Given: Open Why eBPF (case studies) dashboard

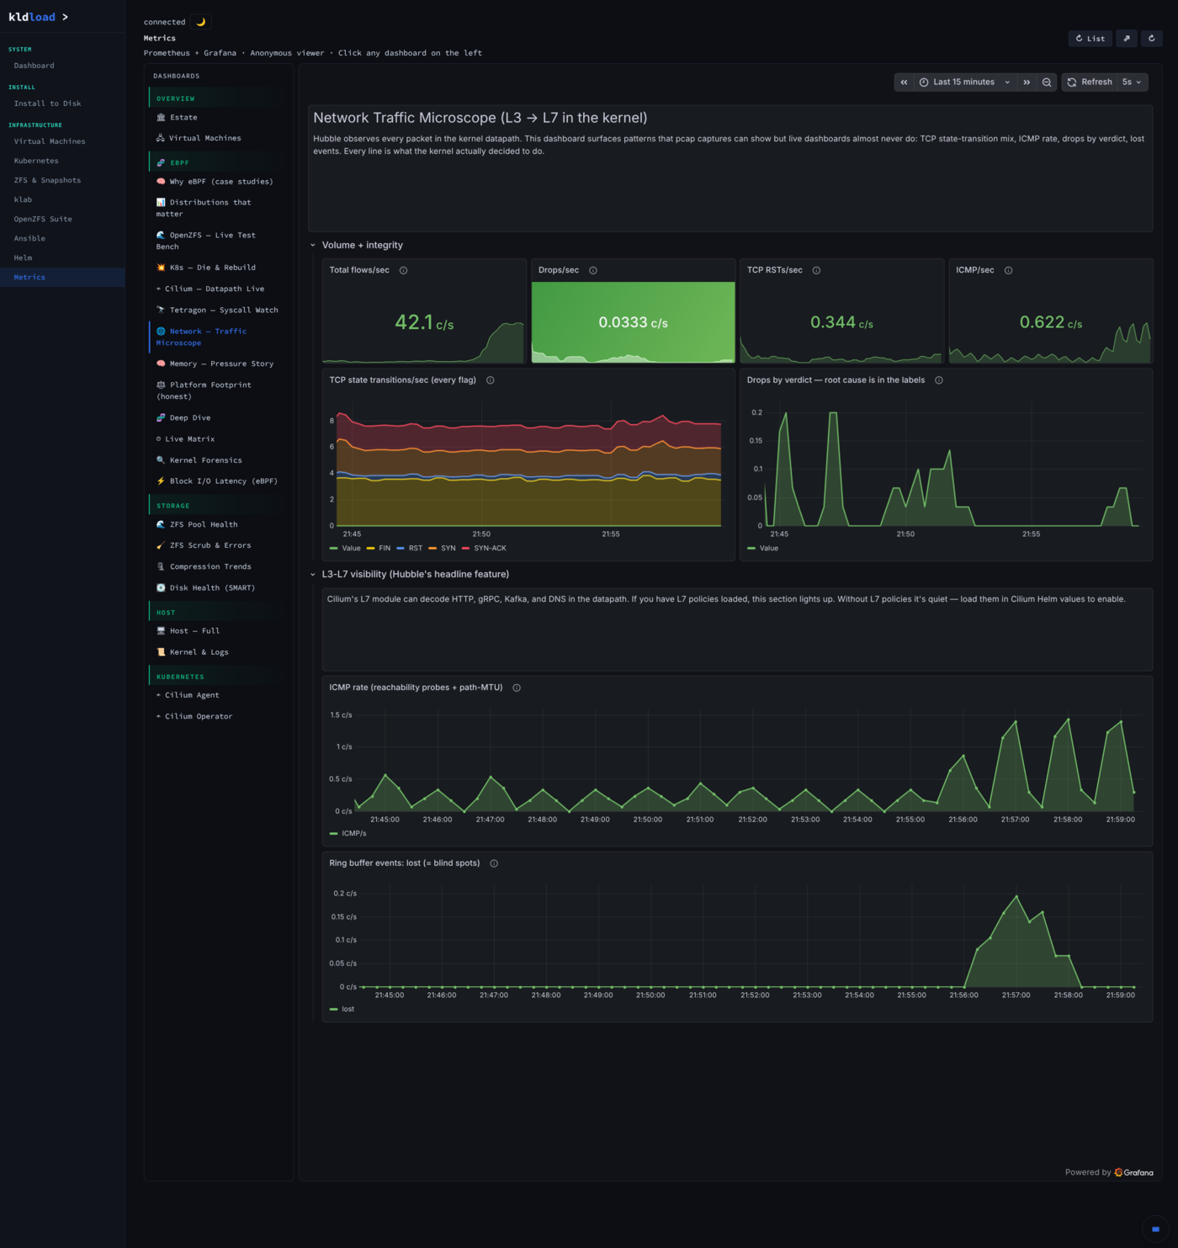Looking at the screenshot, I should coord(216,181).
